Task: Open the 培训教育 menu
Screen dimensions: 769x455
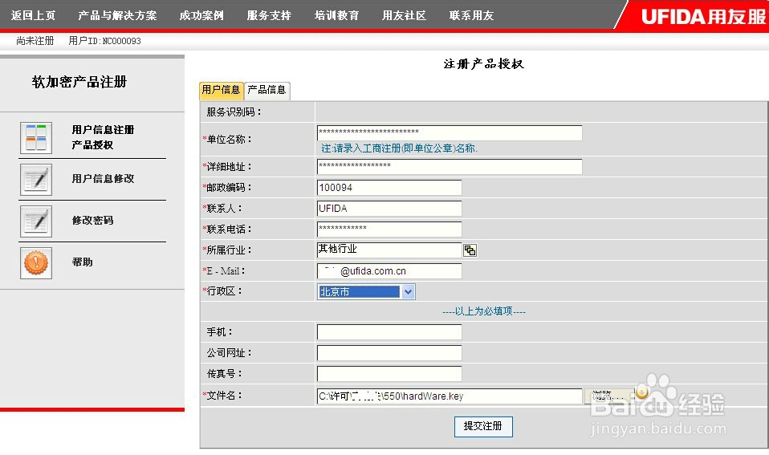Action: 337,15
